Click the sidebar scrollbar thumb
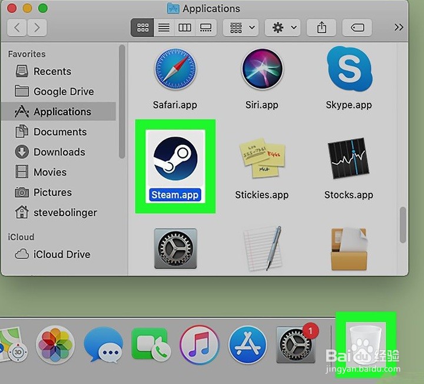Viewport: 424px width, 384px height. pyautogui.click(x=122, y=102)
